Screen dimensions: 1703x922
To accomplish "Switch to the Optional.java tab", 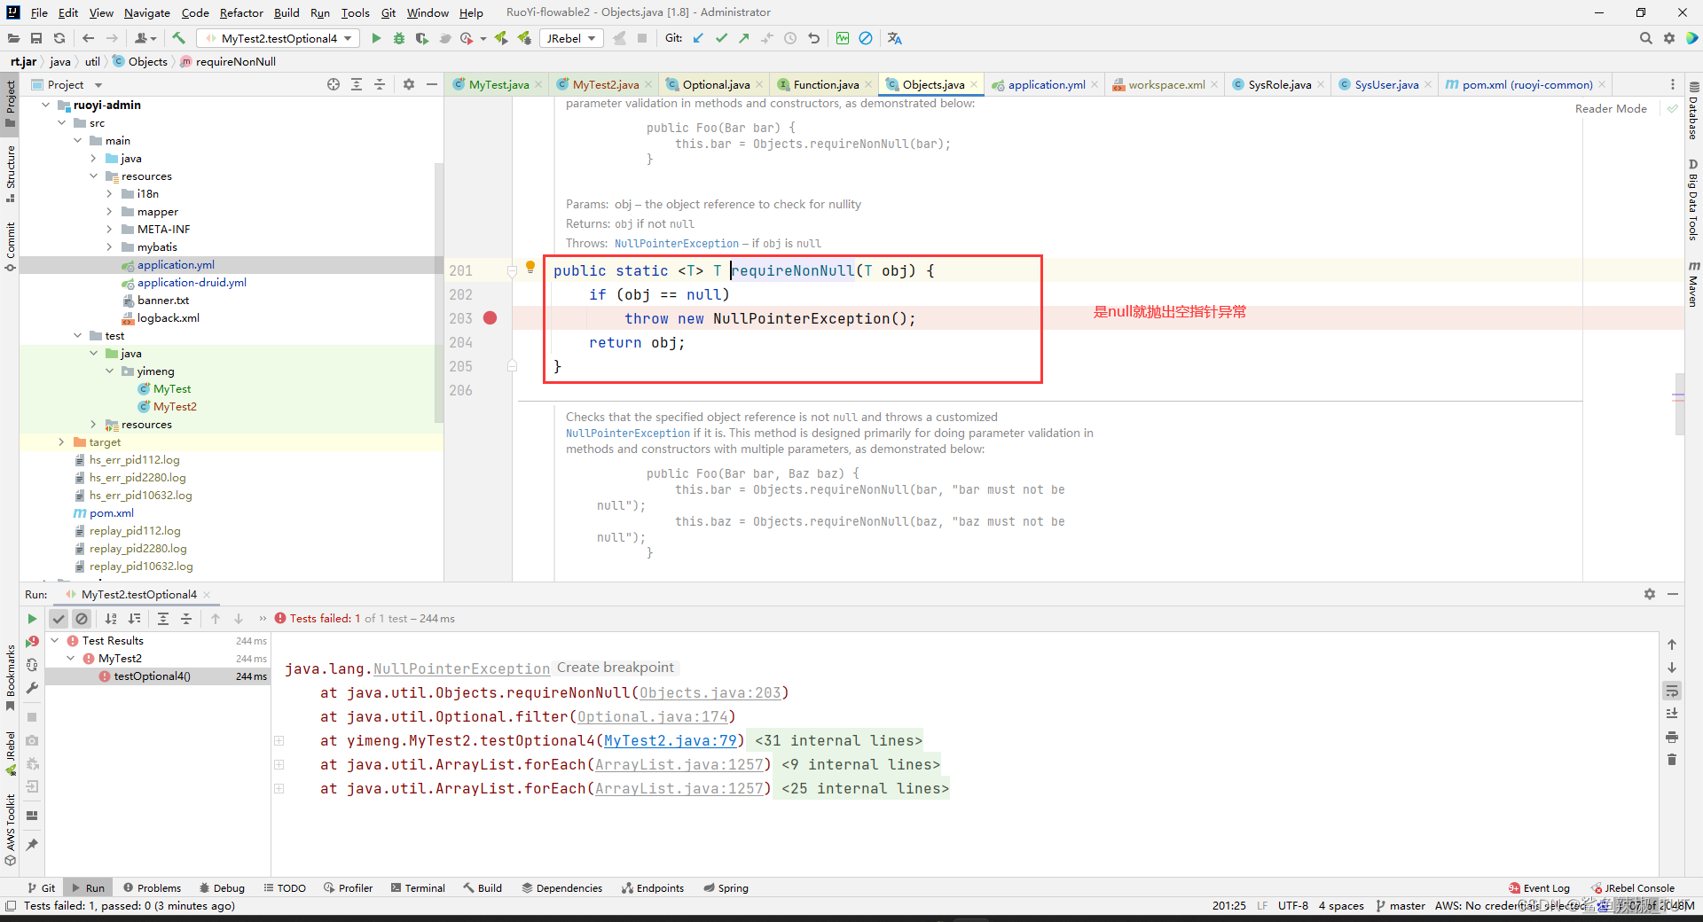I will tap(715, 84).
